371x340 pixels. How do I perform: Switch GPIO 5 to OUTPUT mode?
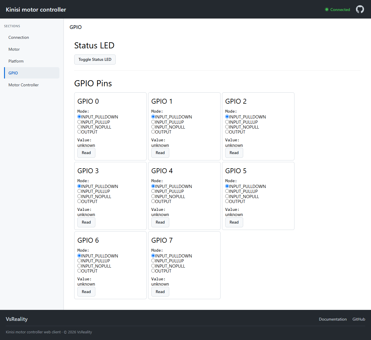227,201
